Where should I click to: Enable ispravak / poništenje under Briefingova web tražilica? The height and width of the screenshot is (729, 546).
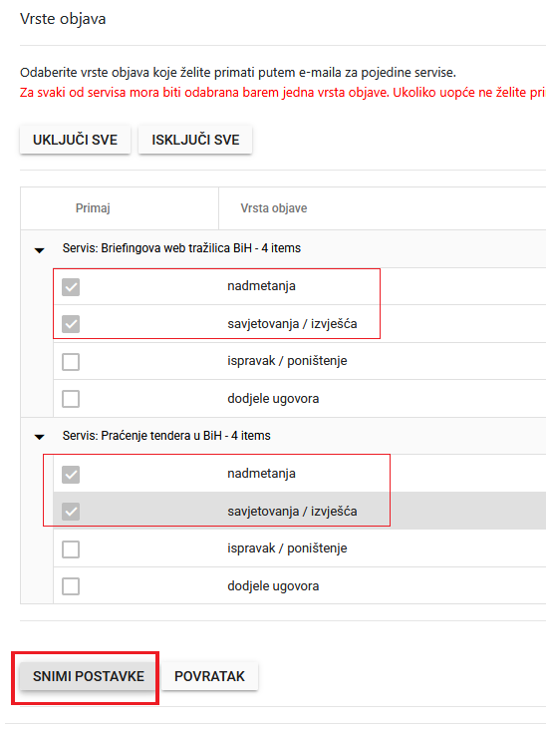(71, 362)
